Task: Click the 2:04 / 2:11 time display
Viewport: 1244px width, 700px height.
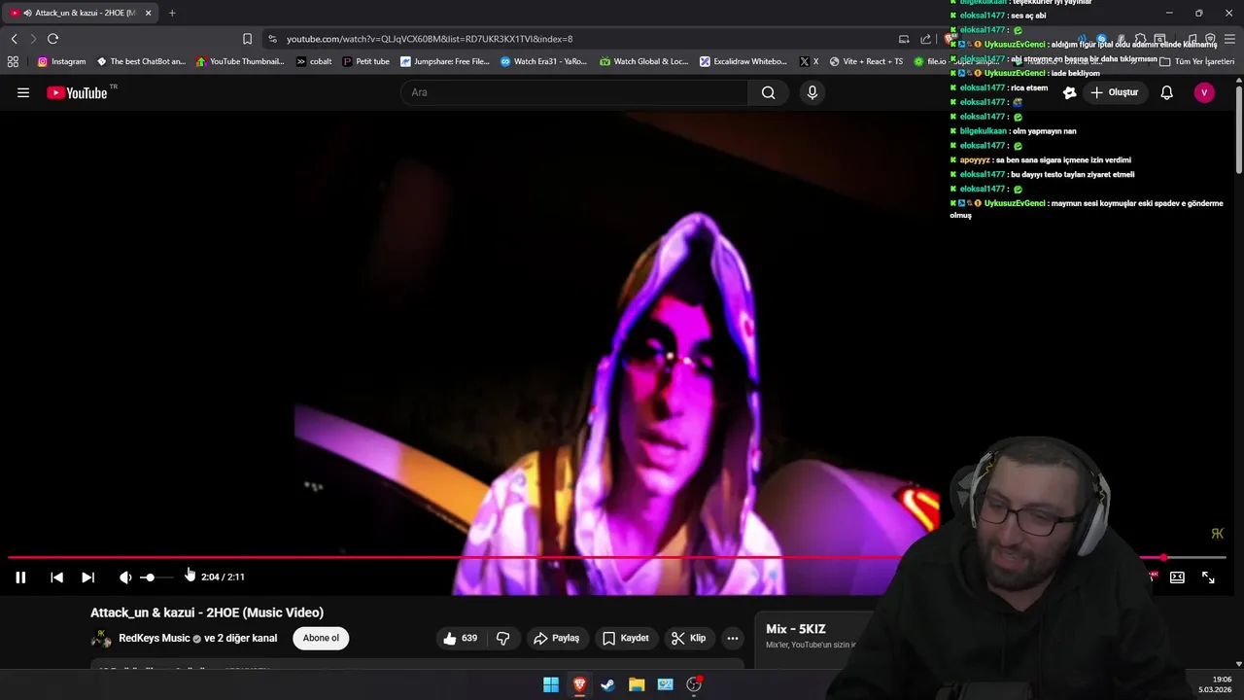Action: tap(223, 577)
